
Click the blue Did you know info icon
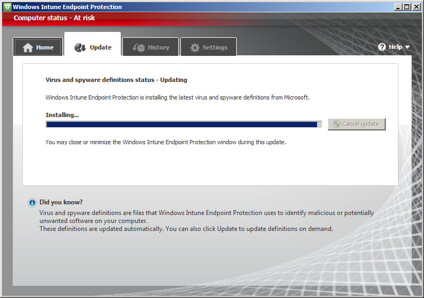(32, 203)
